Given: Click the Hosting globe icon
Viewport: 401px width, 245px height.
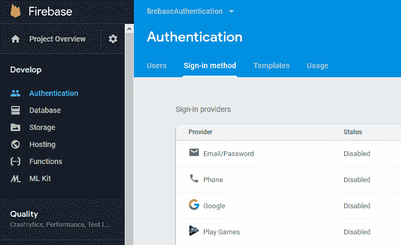Looking at the screenshot, I should click(x=15, y=144).
